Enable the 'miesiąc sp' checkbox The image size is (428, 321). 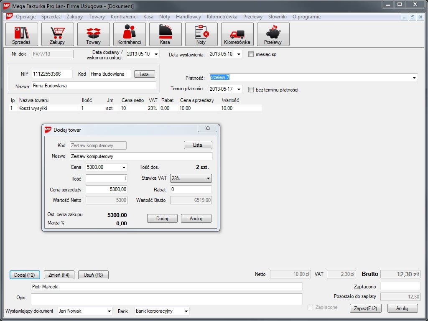(x=251, y=54)
